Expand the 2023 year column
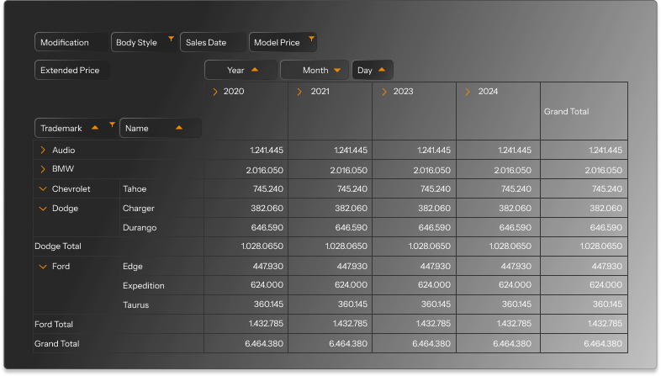 (384, 92)
